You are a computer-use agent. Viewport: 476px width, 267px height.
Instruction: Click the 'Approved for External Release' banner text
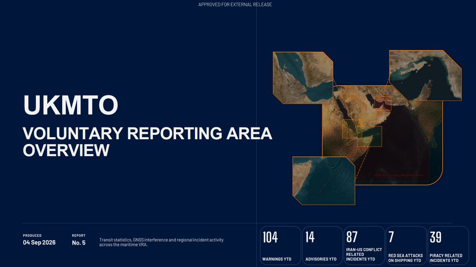235,4
